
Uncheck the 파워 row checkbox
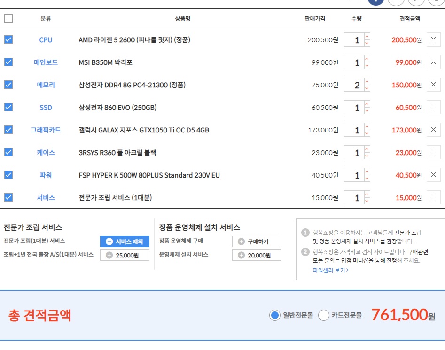tap(8, 175)
